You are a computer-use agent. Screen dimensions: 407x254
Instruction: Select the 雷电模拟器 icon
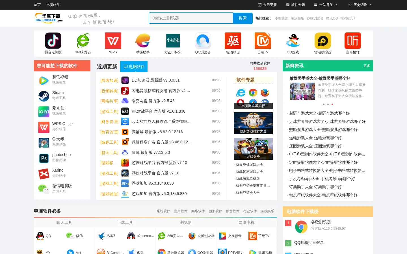(323, 41)
